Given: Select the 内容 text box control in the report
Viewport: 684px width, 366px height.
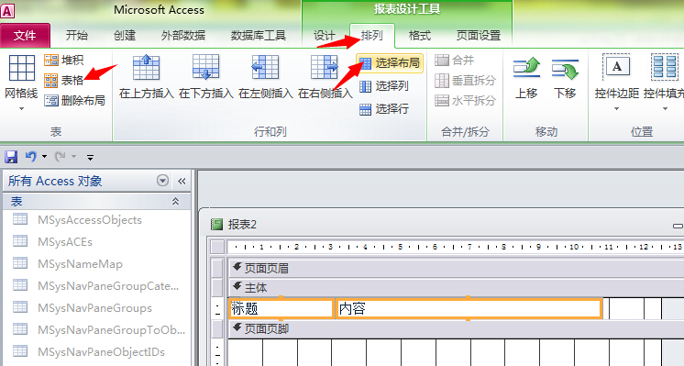Looking at the screenshot, I should [469, 309].
